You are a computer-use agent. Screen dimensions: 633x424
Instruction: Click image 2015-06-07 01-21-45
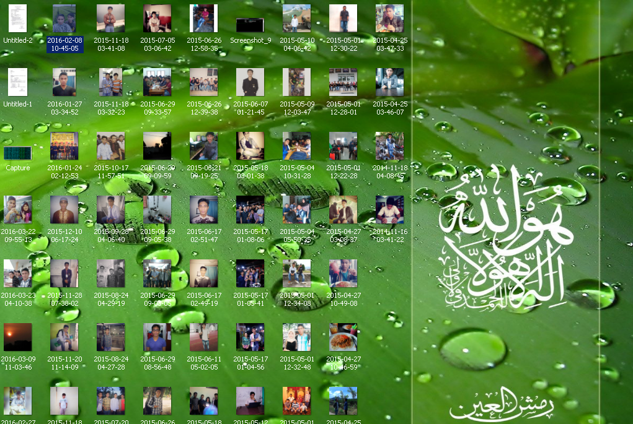click(250, 82)
